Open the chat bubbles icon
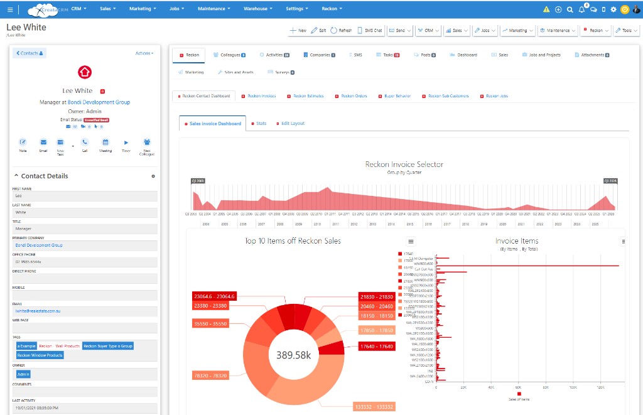Viewport: 643px width, 415px height. [593, 9]
